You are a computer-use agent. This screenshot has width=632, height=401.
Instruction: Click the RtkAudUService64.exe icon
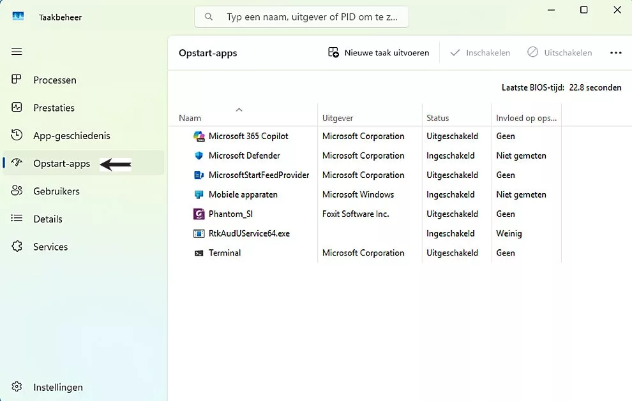coord(199,233)
